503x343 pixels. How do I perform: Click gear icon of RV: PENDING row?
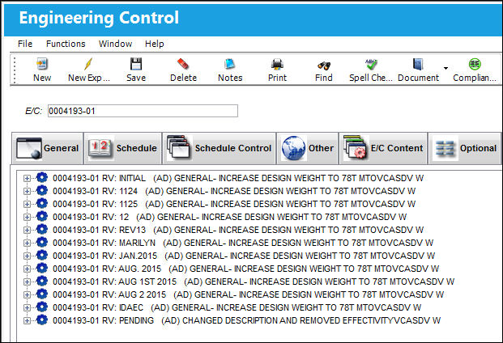tap(41, 320)
